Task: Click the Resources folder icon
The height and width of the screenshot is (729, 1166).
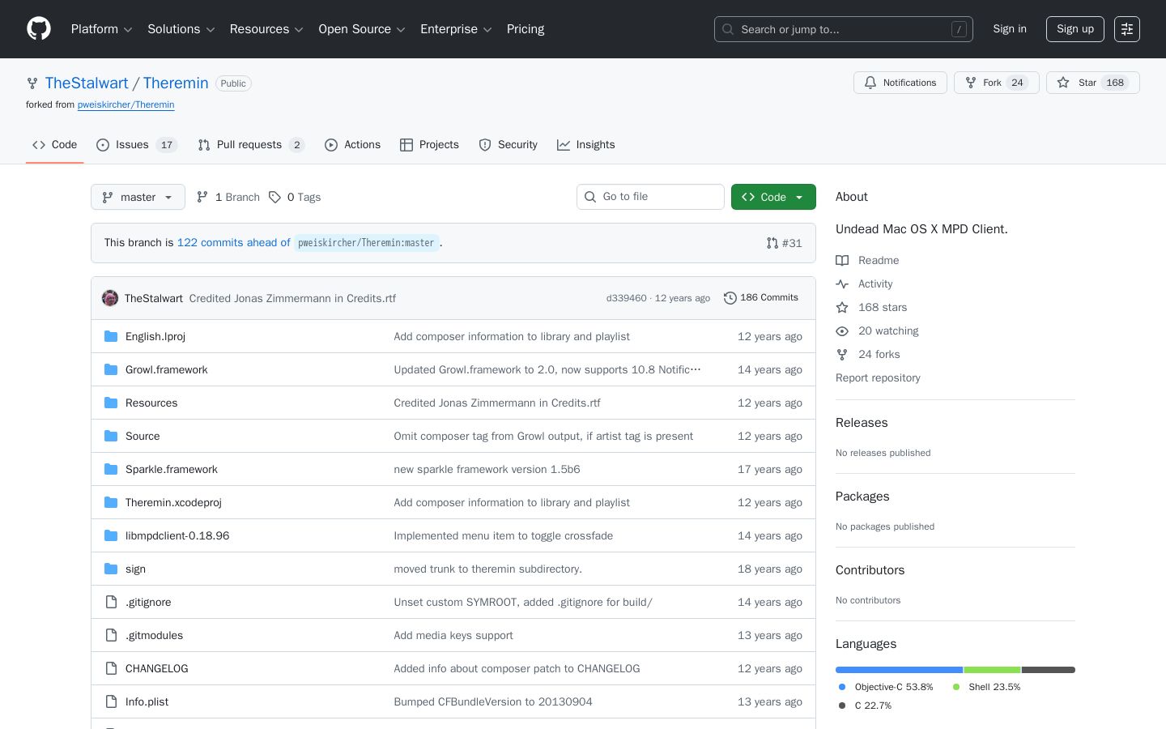Action: click(x=111, y=403)
